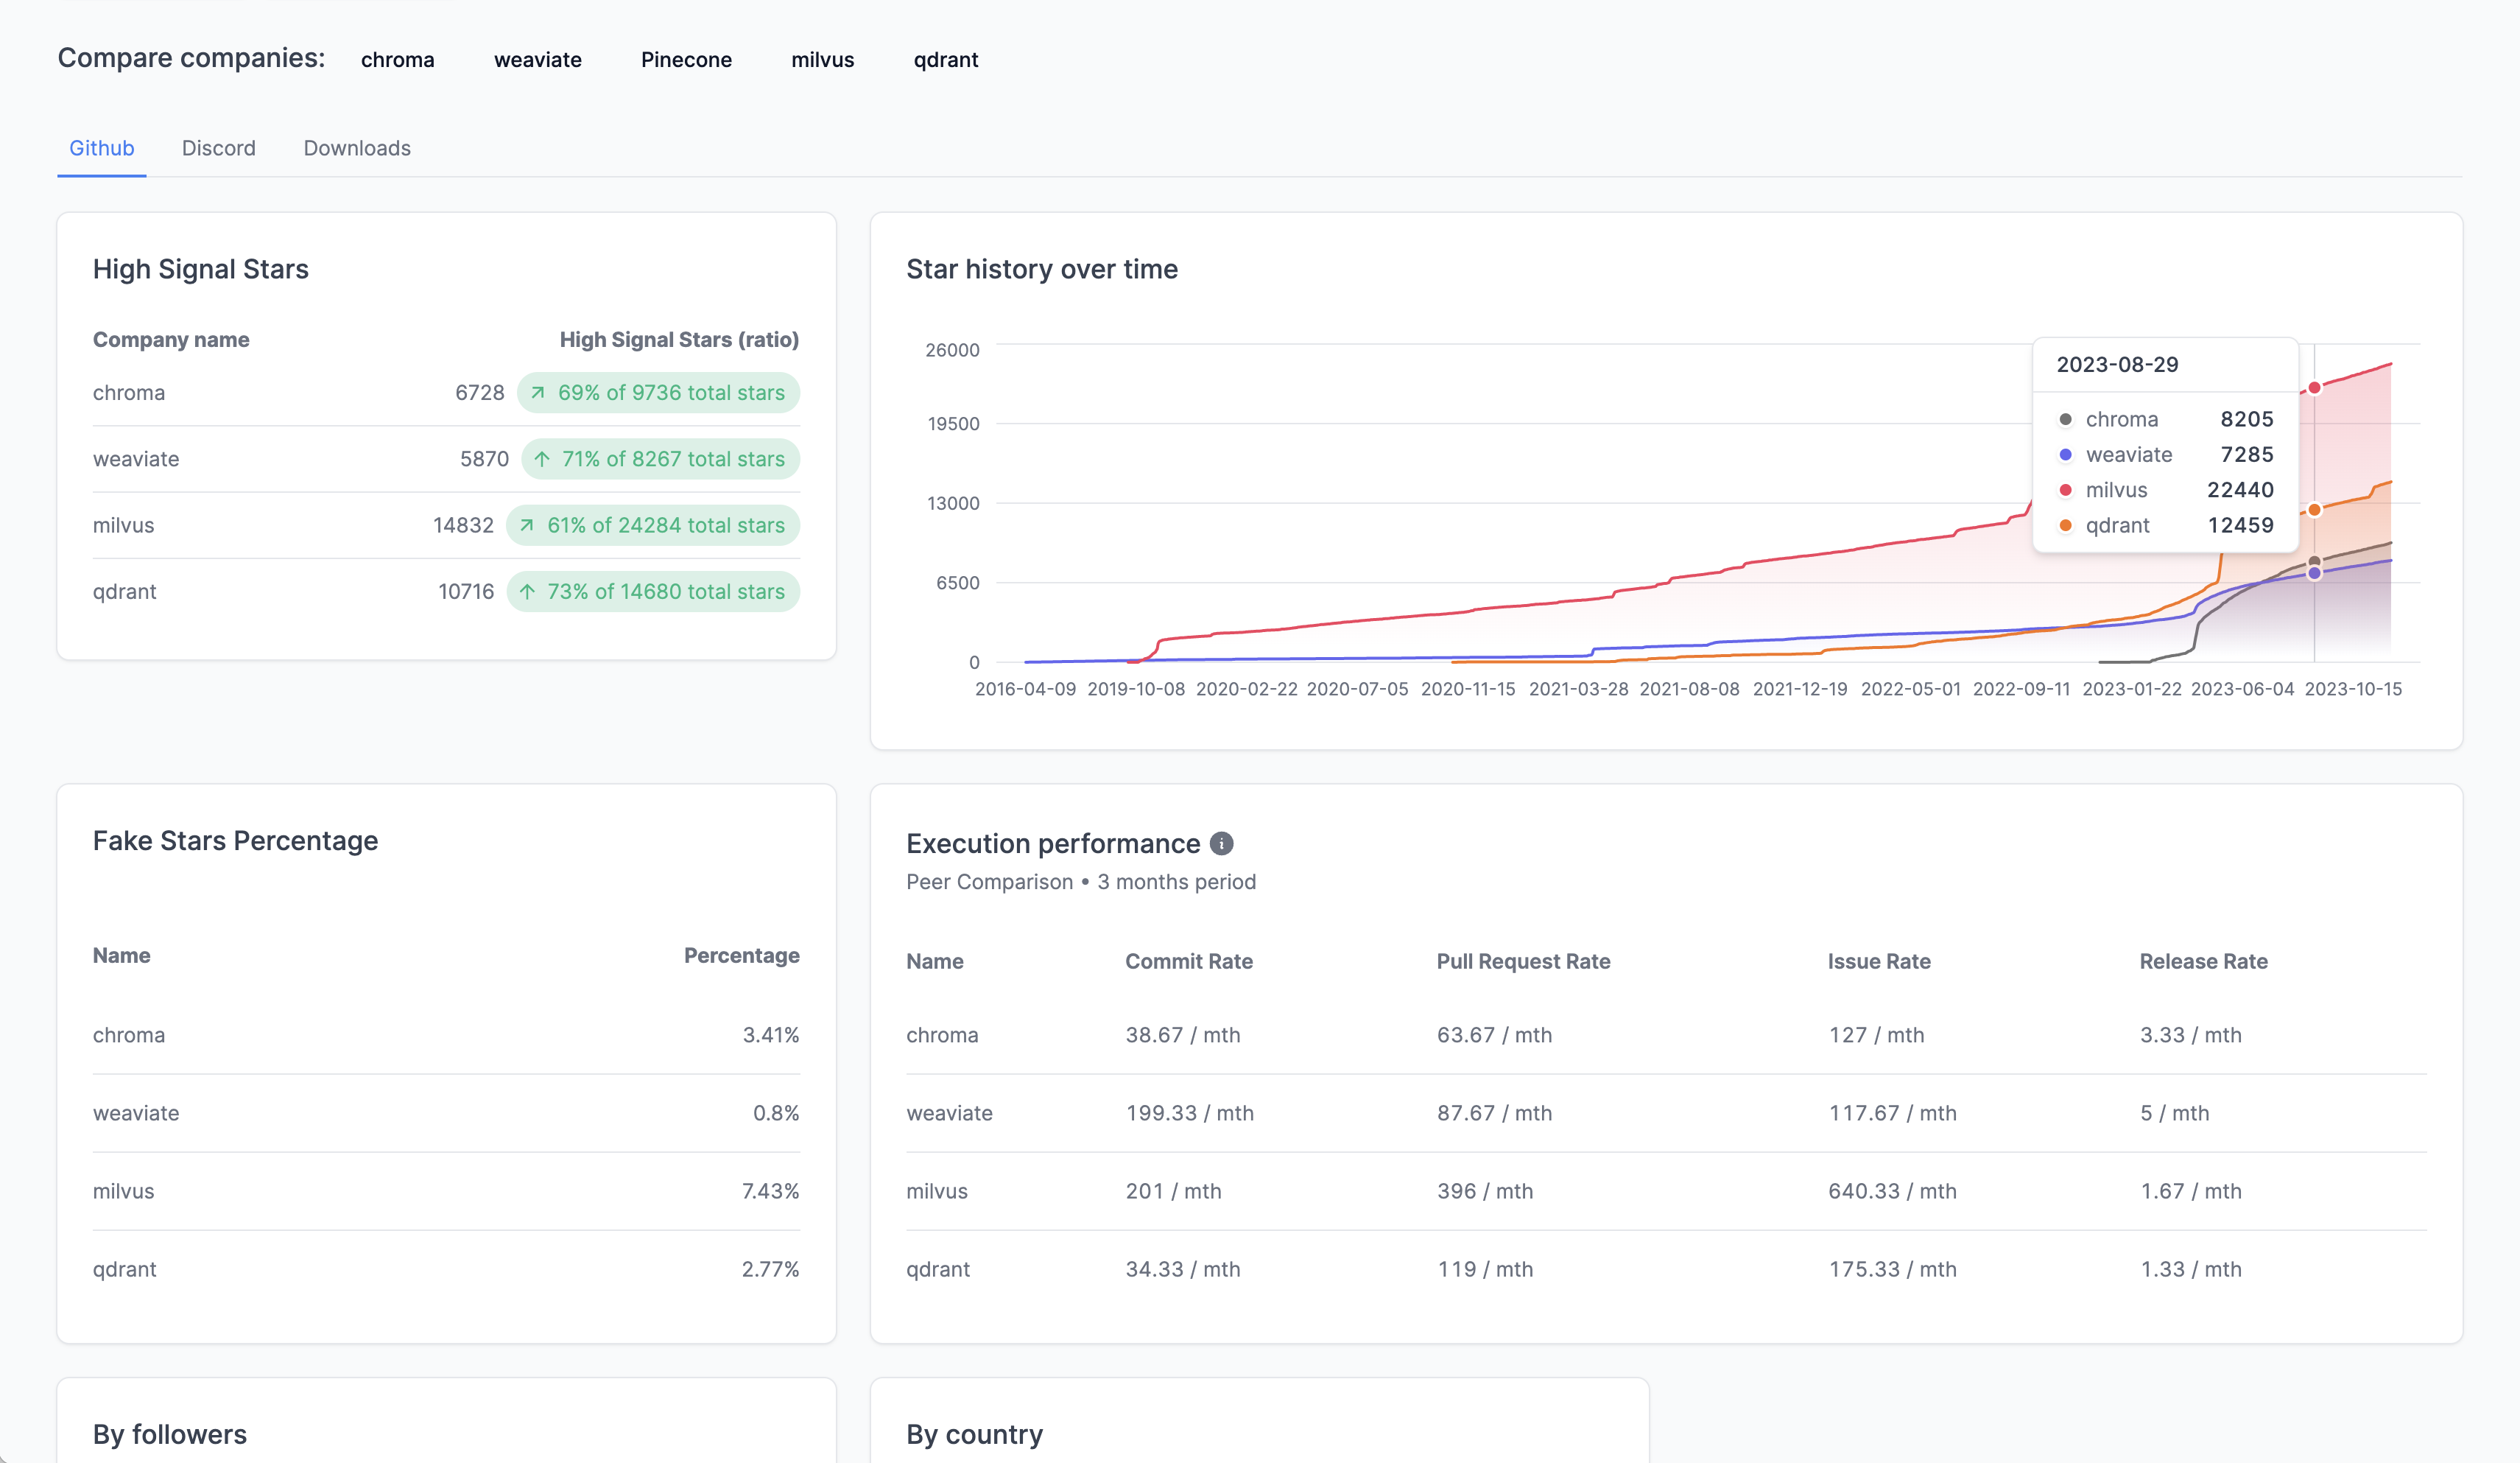
Task: Click the qdrant orange legend dot in tooltip
Action: [2065, 525]
